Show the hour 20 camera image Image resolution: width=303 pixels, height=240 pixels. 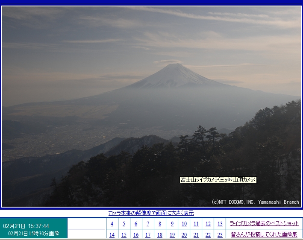pyautogui.click(x=184, y=235)
